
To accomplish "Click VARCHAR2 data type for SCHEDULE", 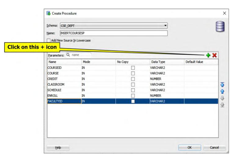I will click(x=167, y=90).
